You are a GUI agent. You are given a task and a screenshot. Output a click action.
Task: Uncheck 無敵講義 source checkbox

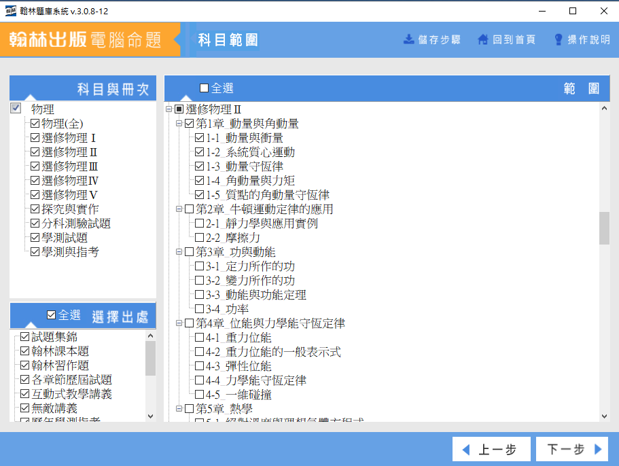click(x=25, y=408)
